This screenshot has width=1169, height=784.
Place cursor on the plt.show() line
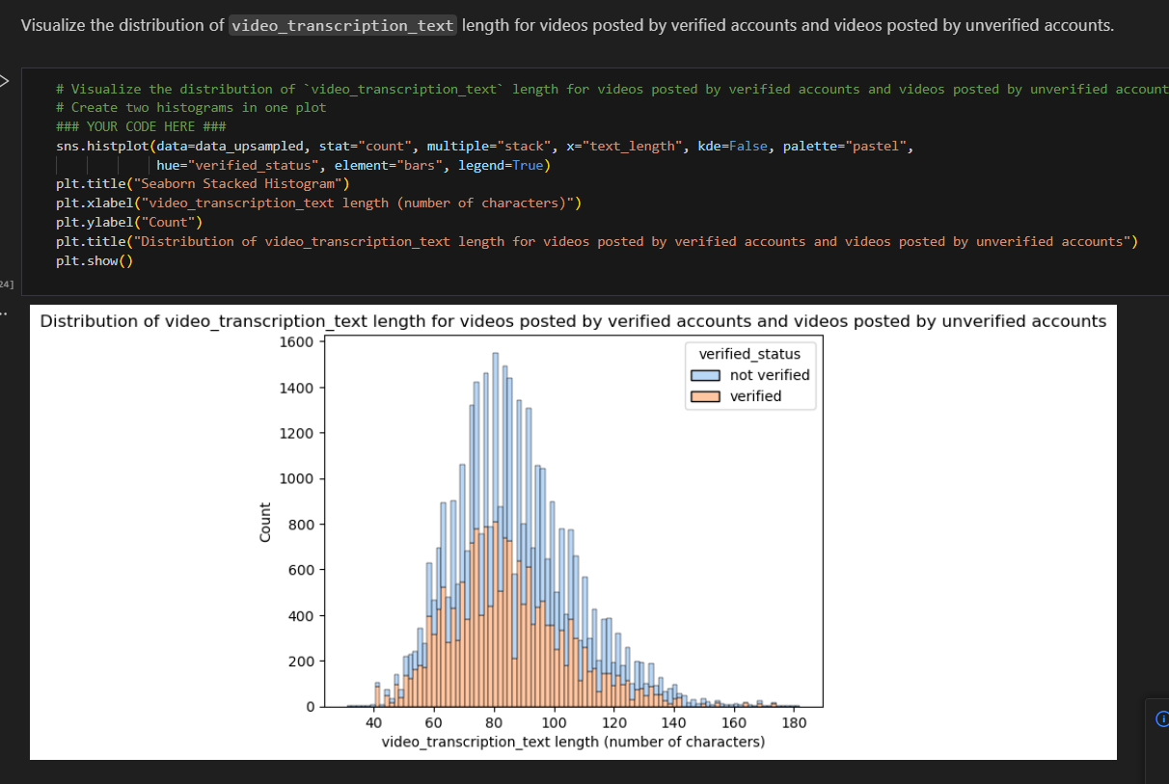(94, 259)
